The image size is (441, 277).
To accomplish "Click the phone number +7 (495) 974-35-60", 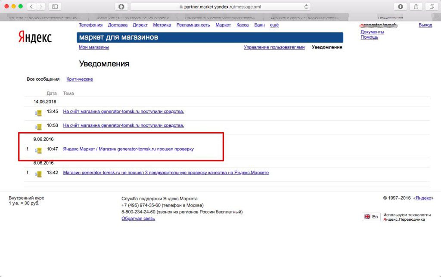I will pyautogui.click(x=141, y=205).
